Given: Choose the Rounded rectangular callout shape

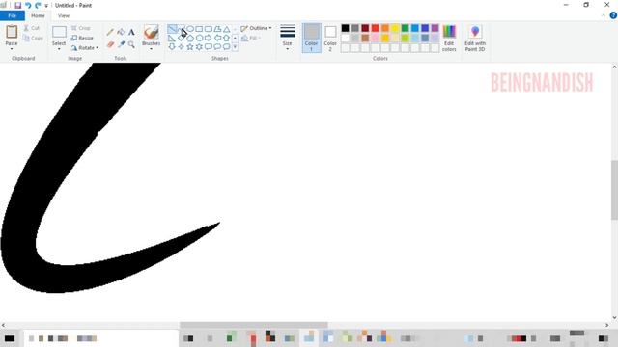Looking at the screenshot, I should tap(209, 47).
